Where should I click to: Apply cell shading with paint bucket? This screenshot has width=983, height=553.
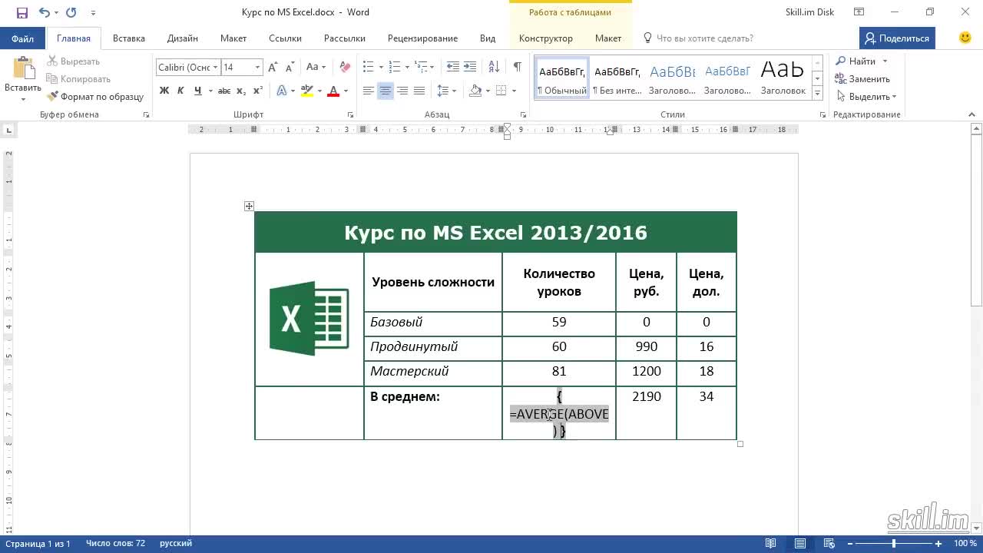click(475, 91)
